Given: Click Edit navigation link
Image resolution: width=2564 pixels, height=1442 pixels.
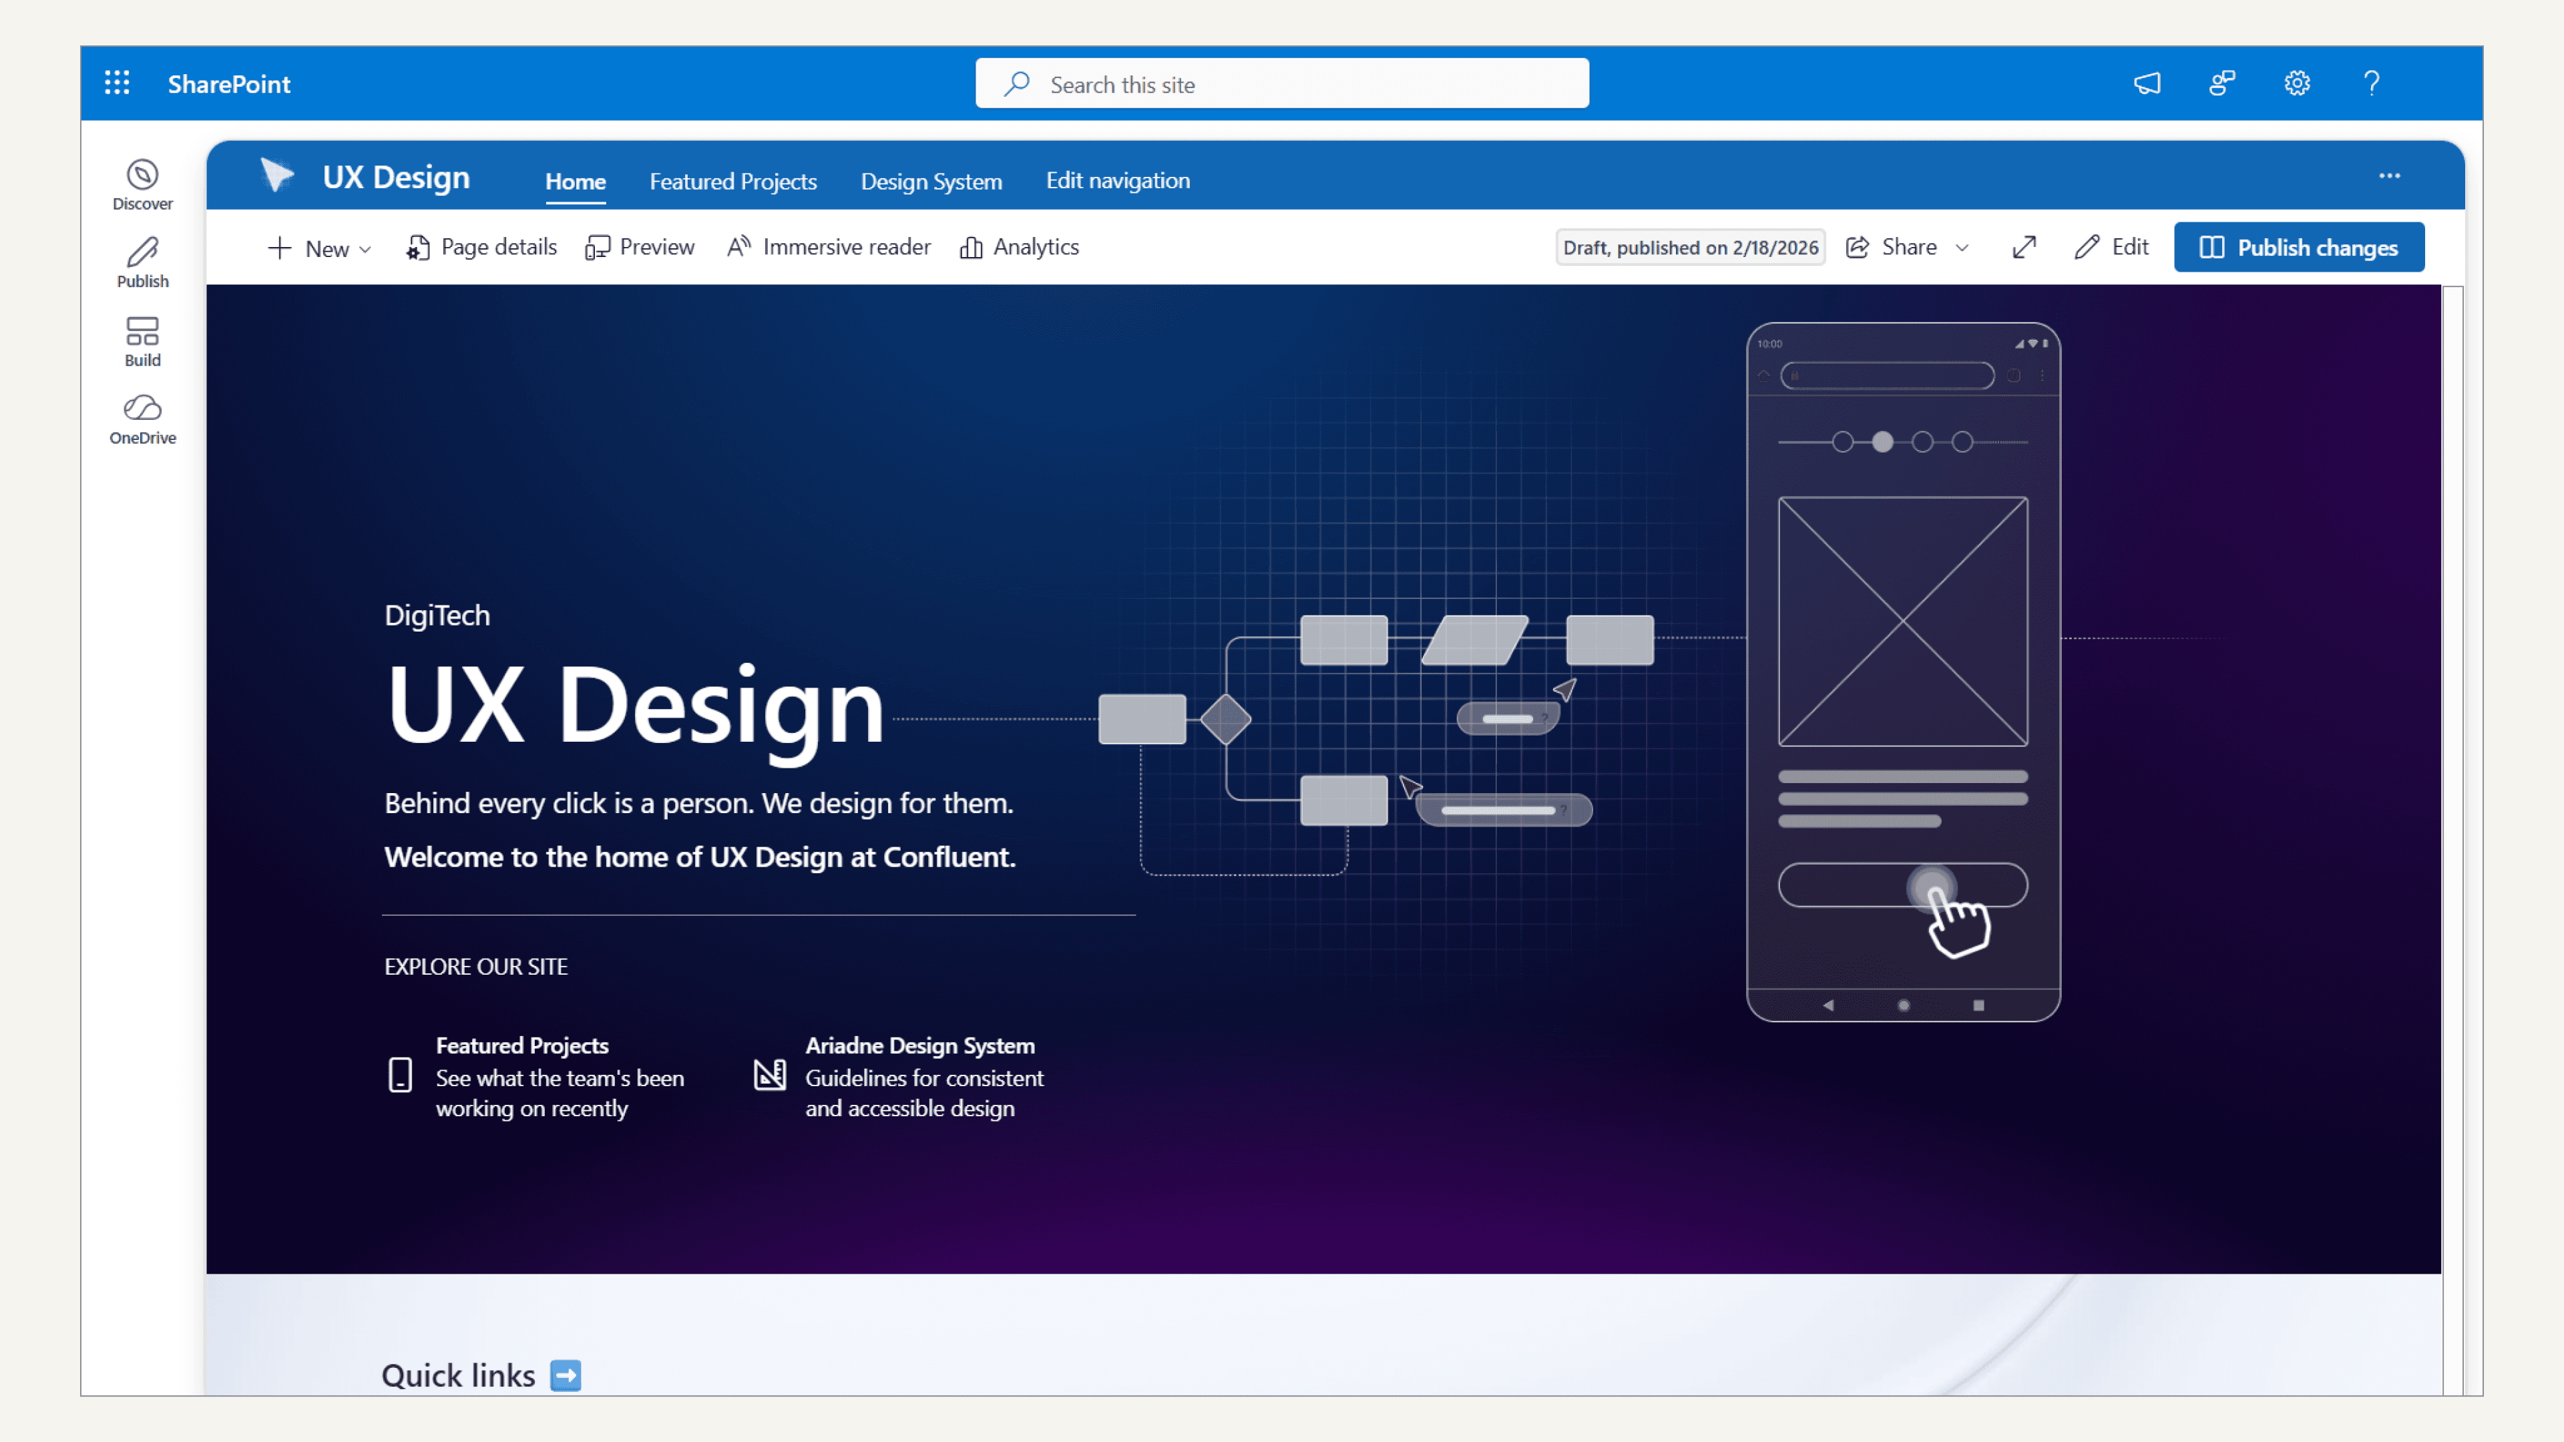Looking at the screenshot, I should (1118, 180).
